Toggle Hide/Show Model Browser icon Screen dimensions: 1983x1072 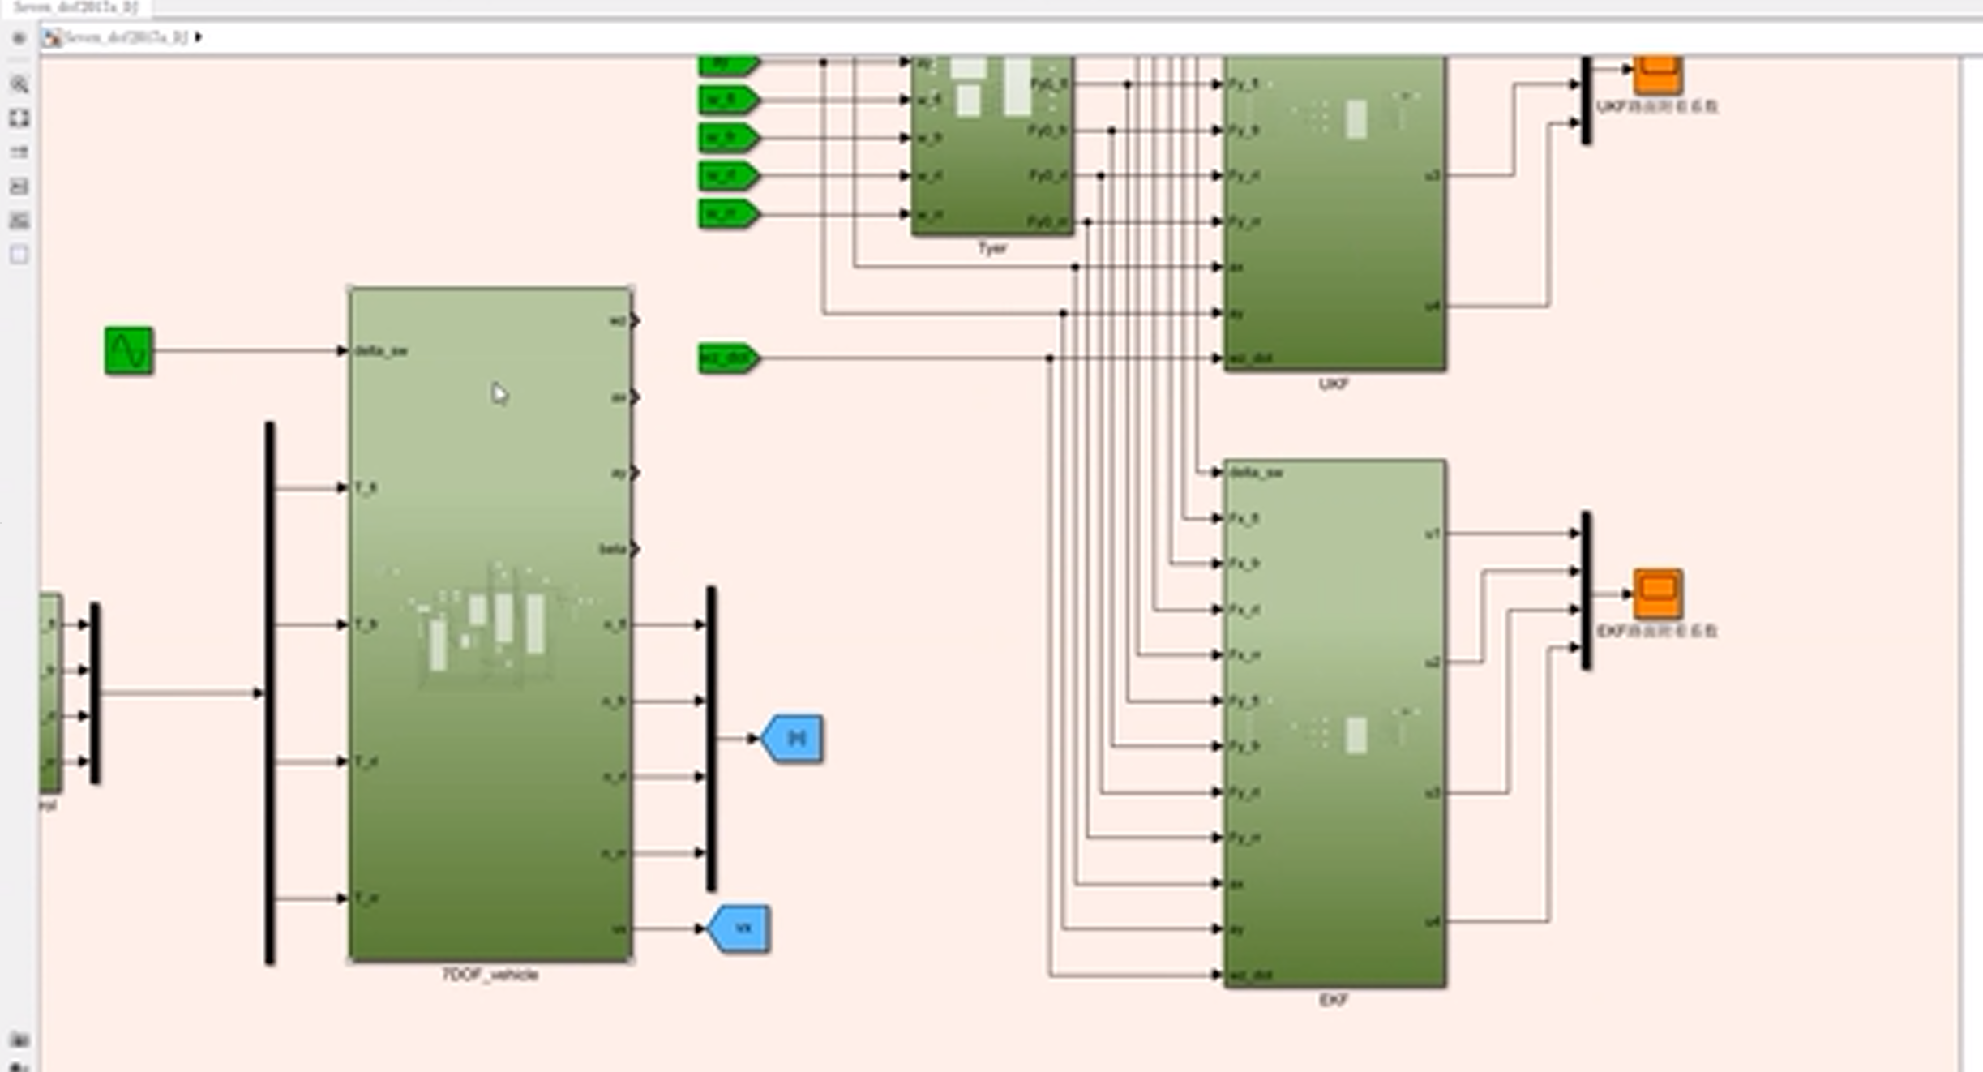point(19,38)
